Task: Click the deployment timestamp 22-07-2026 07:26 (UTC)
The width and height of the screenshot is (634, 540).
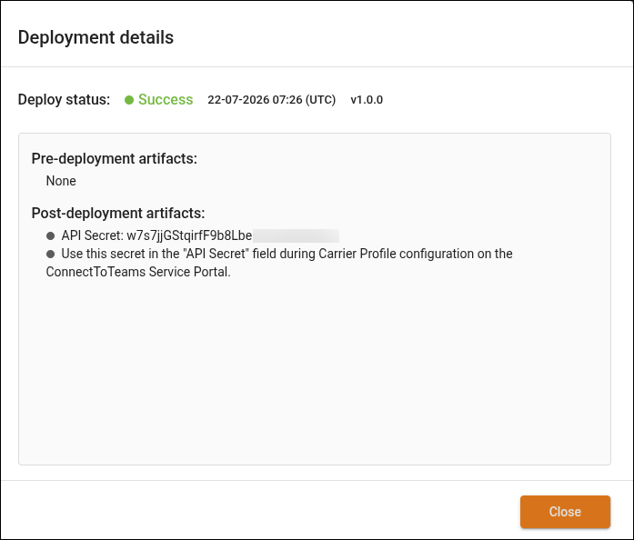Action: pos(272,100)
